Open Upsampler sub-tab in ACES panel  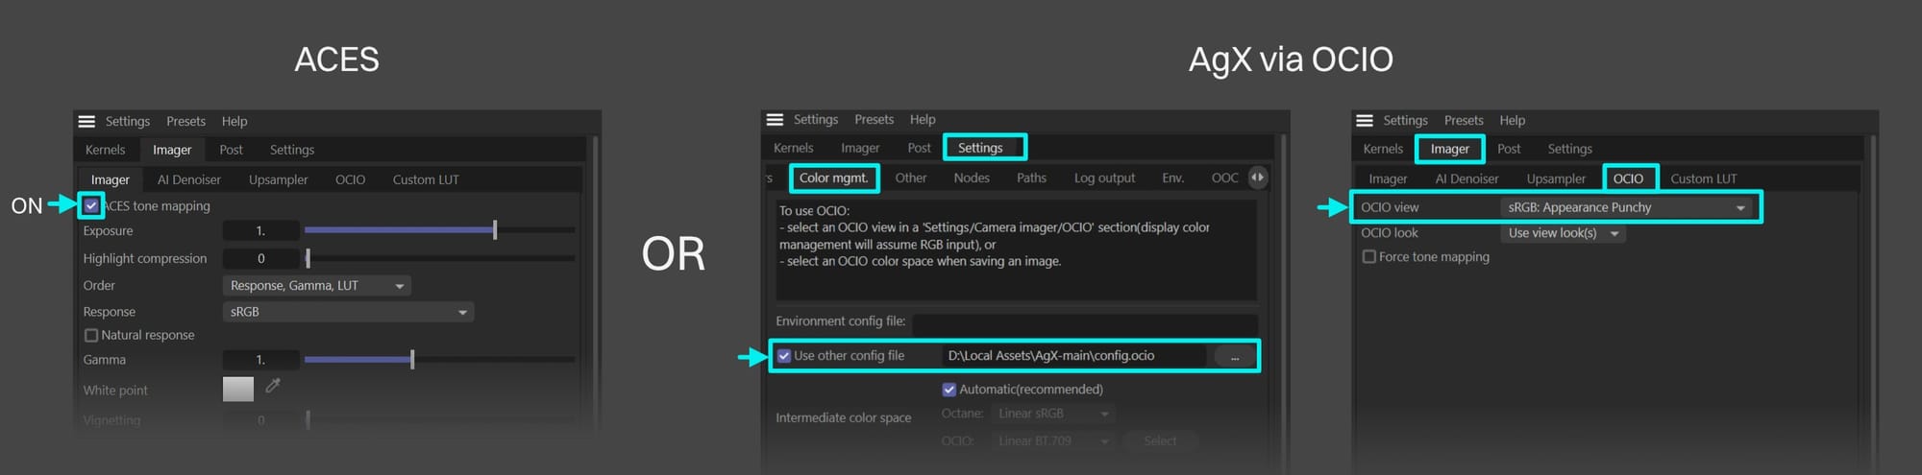279,179
